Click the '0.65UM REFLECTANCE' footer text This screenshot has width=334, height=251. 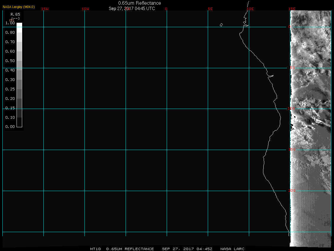[x=130, y=249]
